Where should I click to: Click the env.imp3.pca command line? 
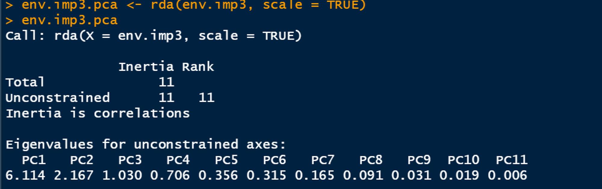tap(61, 20)
